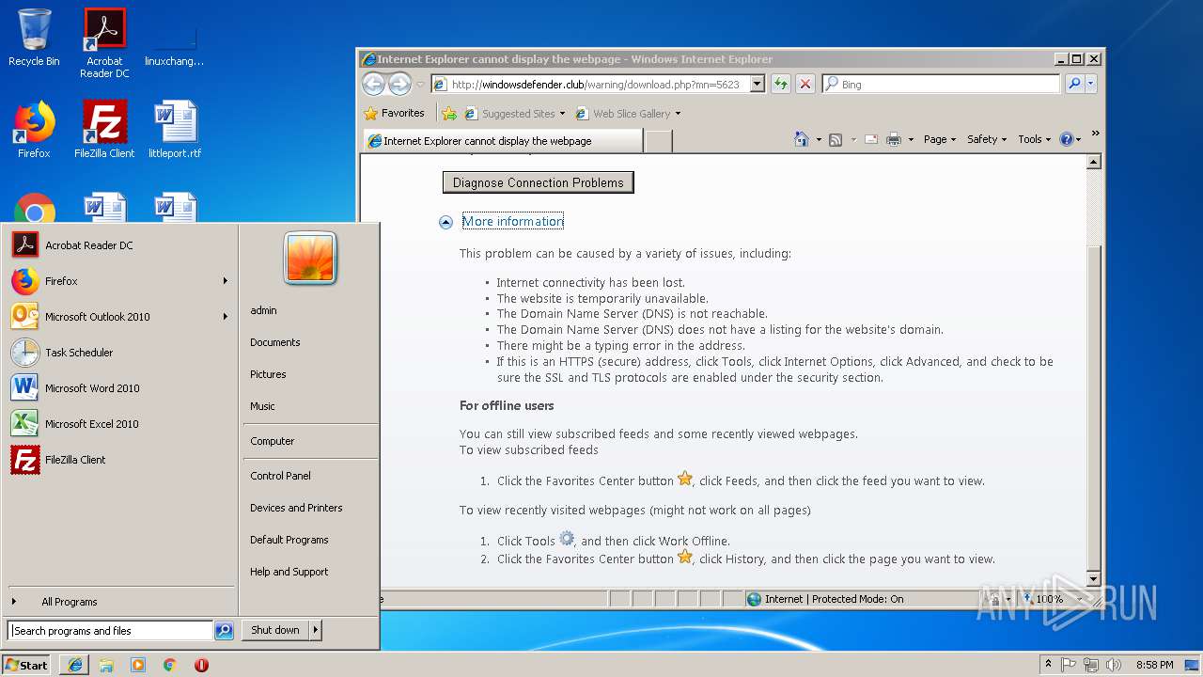1203x677 pixels.
Task: Click the Internet Explorer Forward arrow
Action: [399, 85]
